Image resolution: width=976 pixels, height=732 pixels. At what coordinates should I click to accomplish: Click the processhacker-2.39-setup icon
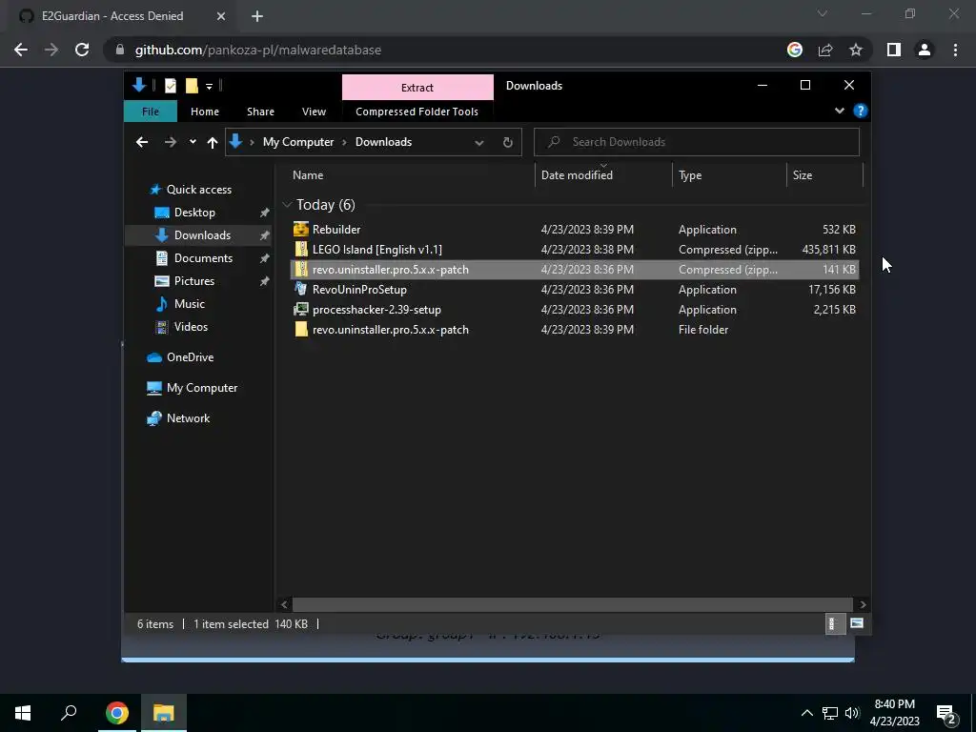pyautogui.click(x=301, y=309)
